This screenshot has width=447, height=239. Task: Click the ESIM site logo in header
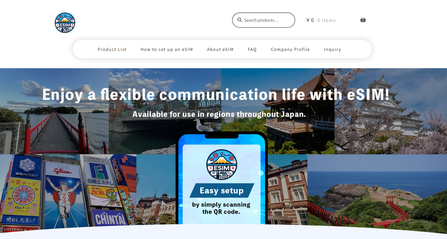65,23
